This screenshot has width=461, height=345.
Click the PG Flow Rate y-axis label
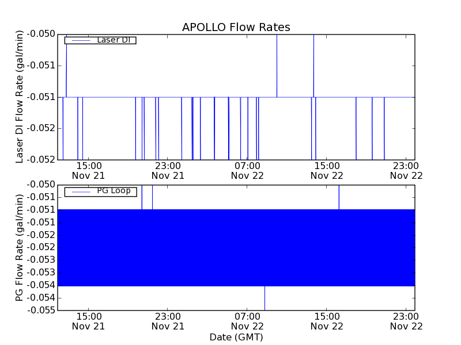[x=20, y=247]
